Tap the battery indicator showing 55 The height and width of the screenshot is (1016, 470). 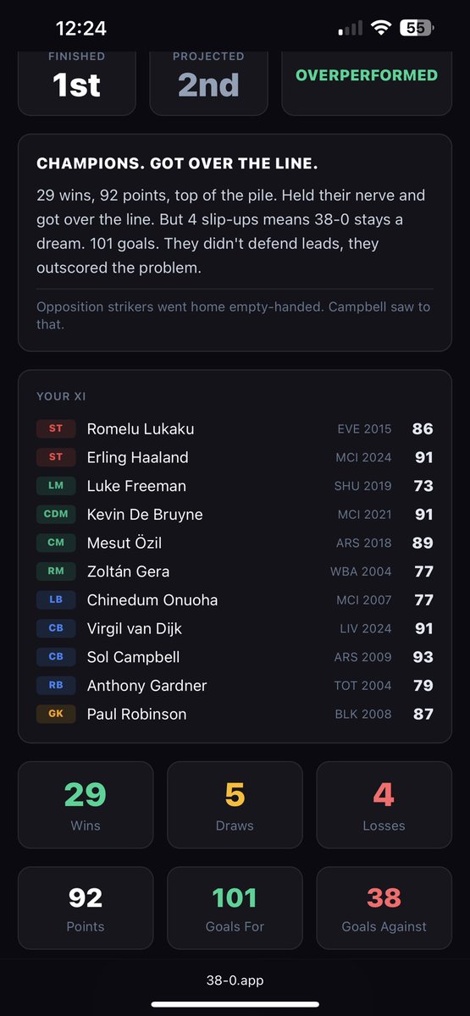tap(417, 28)
